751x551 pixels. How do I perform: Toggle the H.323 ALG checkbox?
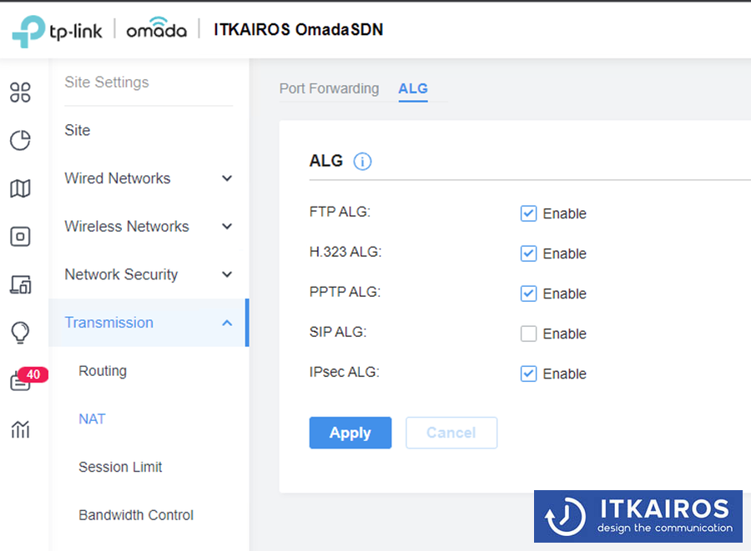pos(528,253)
